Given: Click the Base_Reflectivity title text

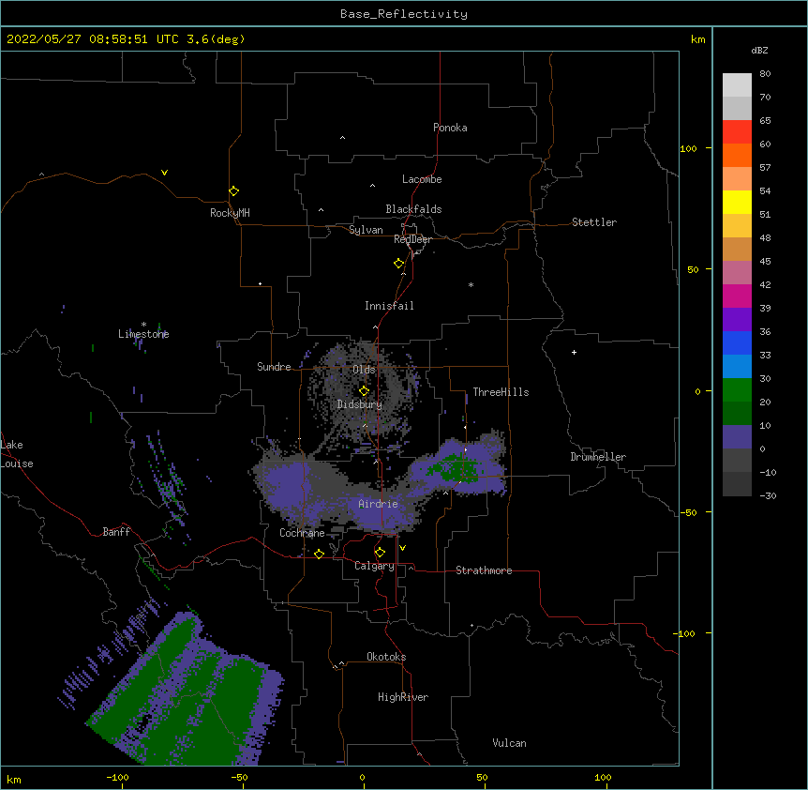Looking at the screenshot, I should [x=404, y=14].
